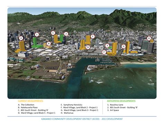
Task: Click the circled D map marker
Action: click(88, 47)
